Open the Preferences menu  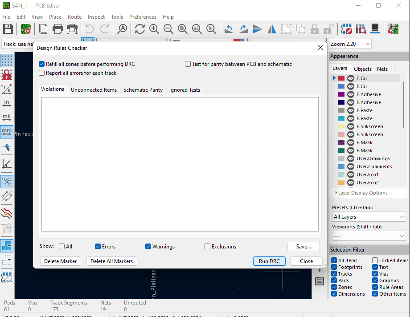tap(143, 17)
